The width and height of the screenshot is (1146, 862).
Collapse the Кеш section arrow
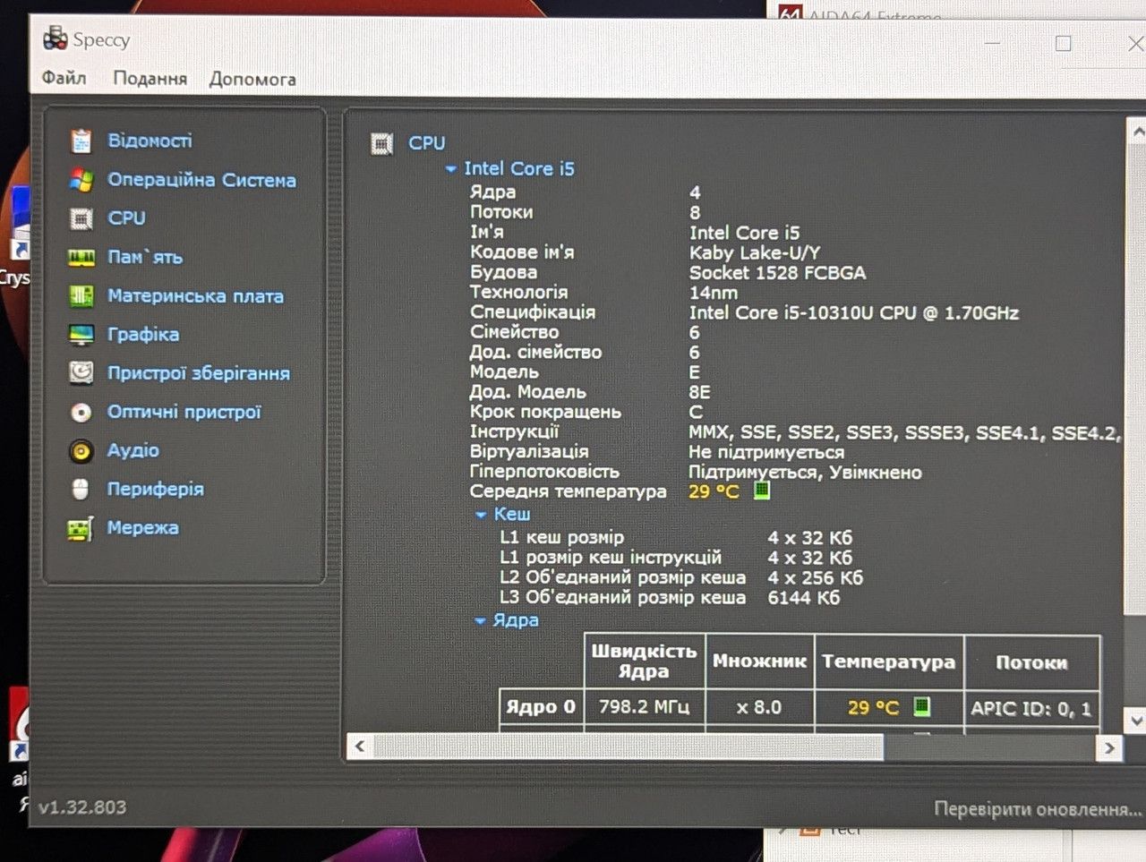click(481, 515)
